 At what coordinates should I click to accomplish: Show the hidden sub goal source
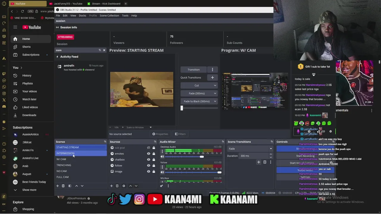coord(149,148)
